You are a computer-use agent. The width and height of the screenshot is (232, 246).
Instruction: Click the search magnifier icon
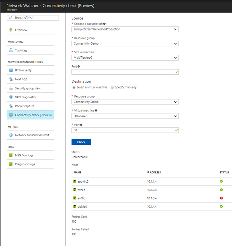[x=10, y=18]
